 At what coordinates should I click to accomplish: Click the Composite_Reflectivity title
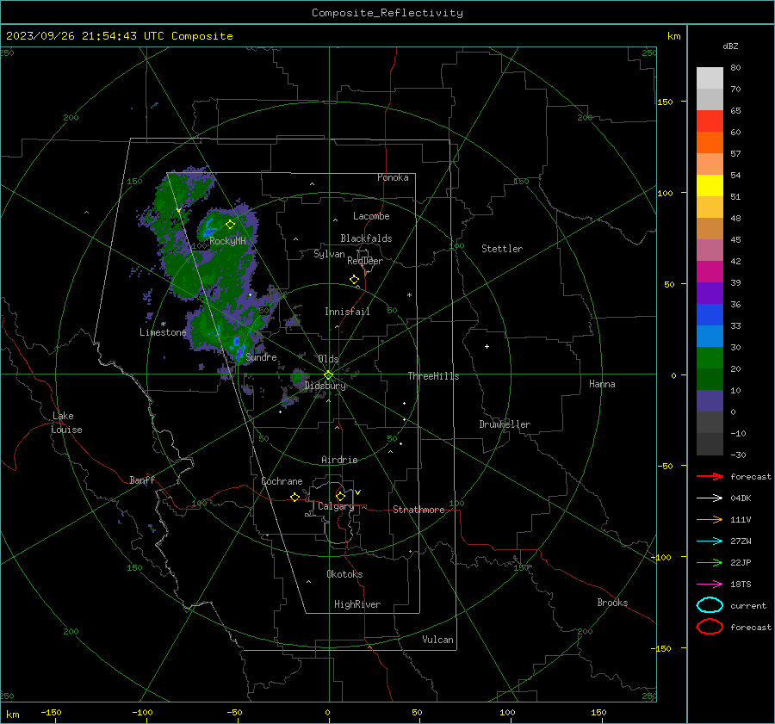[387, 13]
